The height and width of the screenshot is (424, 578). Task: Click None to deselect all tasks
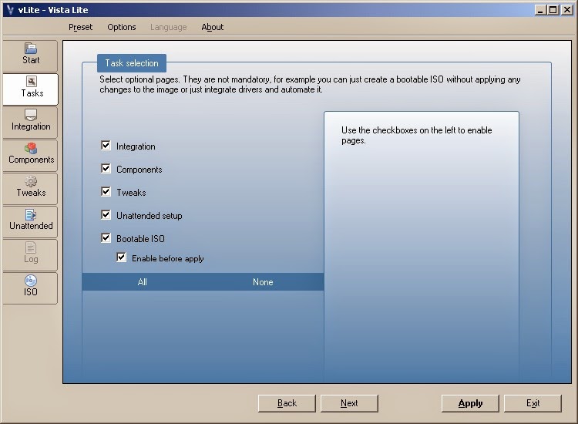[x=263, y=282]
